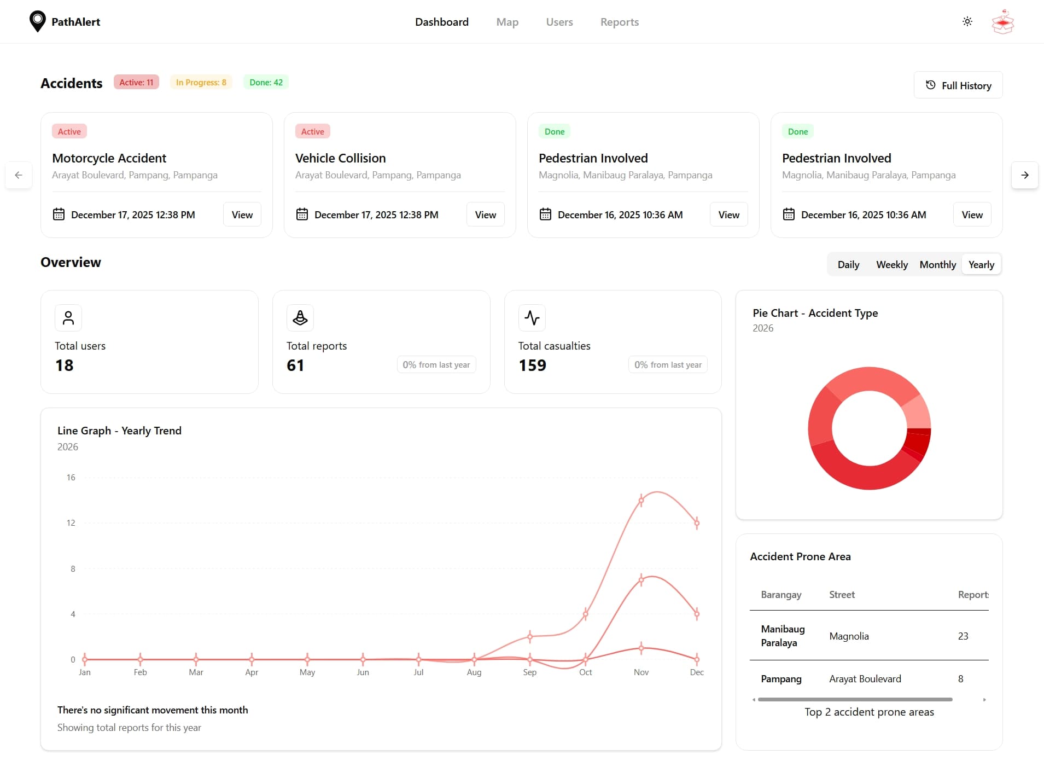Switch overview to Monthly view
This screenshot has height=778, width=1044.
937,264
